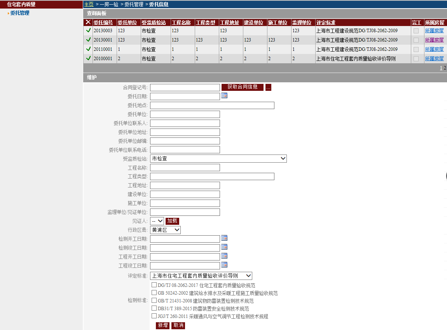This screenshot has height=330, width=447.
Task: Check DG/TJ 08-2062-2017 住宅工程套内质量验收规范
Action: [154, 285]
